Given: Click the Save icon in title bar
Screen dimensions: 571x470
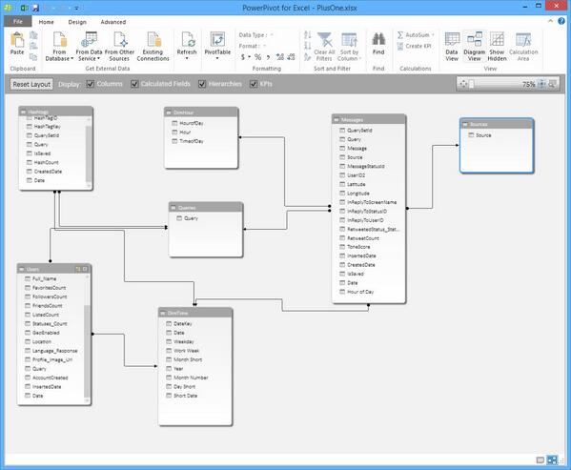Looking at the screenshot, I should 35,8.
